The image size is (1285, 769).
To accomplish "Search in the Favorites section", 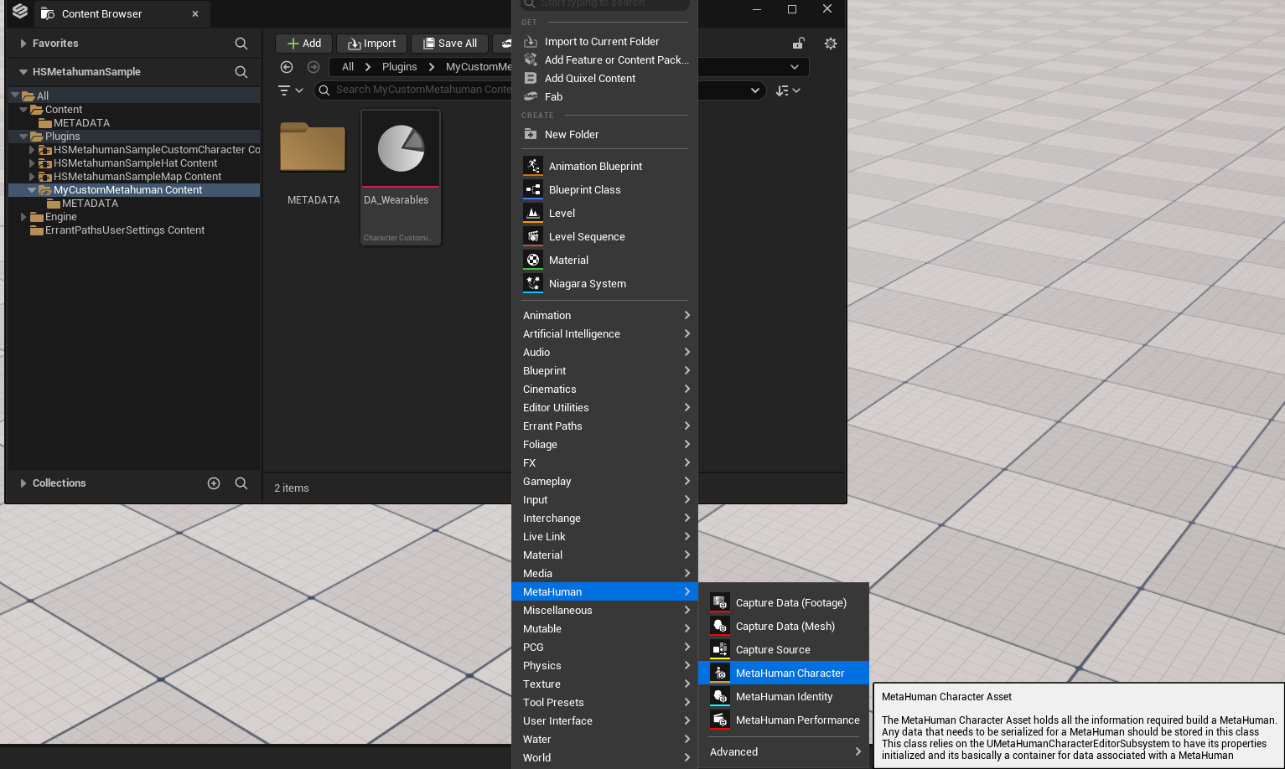I will 241,44.
